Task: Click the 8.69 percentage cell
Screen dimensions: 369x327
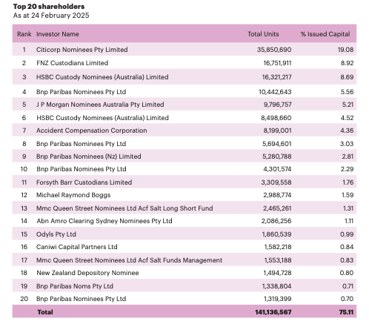Action: 347,77
